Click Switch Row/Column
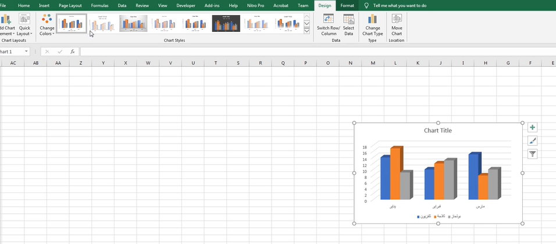The width and height of the screenshot is (556, 244). (329, 25)
